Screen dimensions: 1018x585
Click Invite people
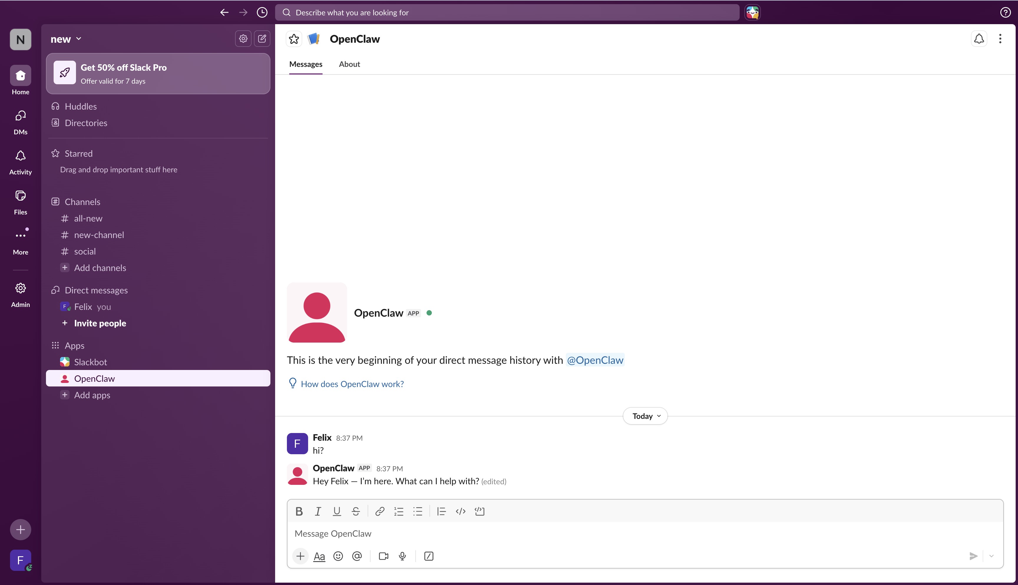point(158,323)
